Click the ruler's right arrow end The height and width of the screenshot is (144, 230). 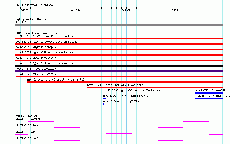(222, 8)
